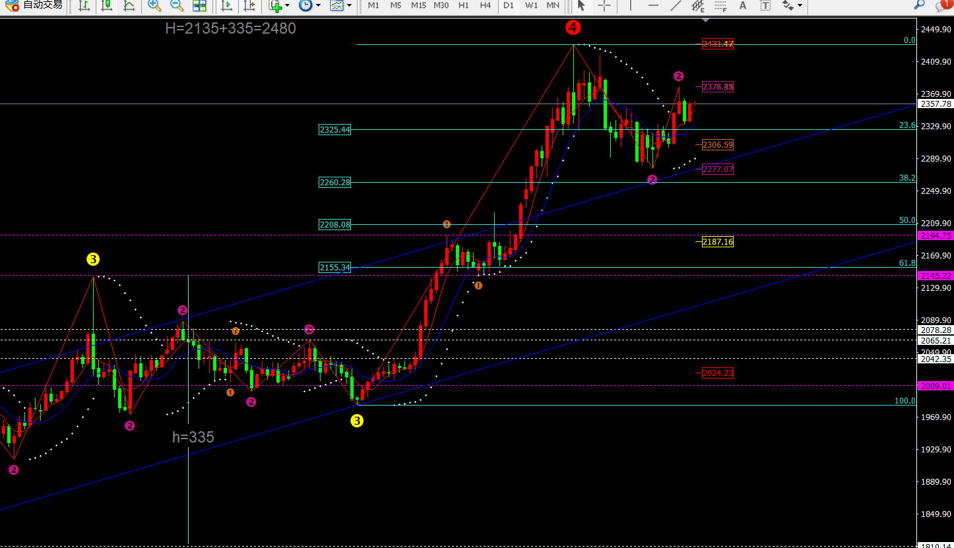Expand the templates dropdown arrow
Image resolution: width=954 pixels, height=548 pixels.
(x=349, y=6)
